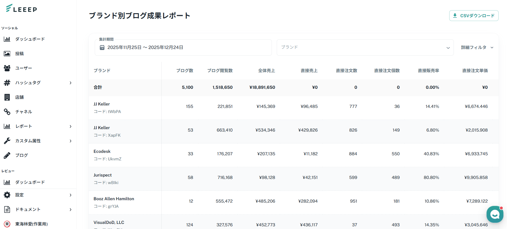This screenshot has width=507, height=229.
Task: Open the レビュー ダッシュボード menu item
Action: click(30, 182)
